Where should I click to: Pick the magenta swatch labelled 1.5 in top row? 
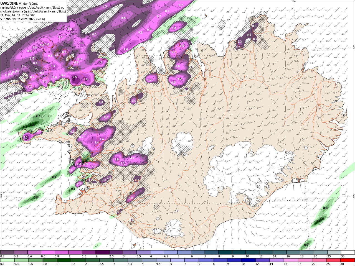[x=89, y=252]
